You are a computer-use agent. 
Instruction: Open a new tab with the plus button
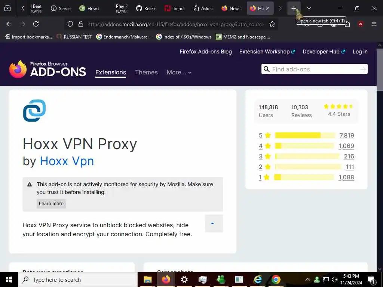tap(294, 8)
